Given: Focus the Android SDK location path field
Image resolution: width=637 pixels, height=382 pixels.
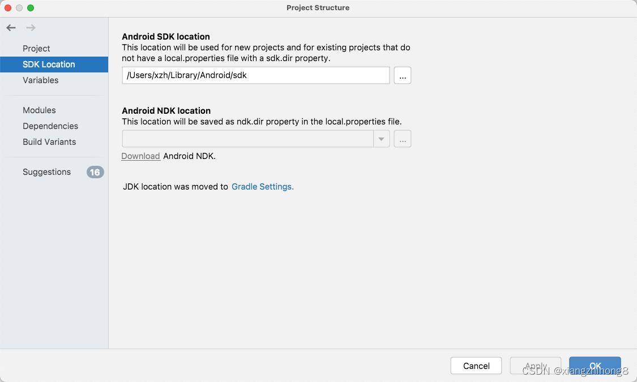Looking at the screenshot, I should (255, 75).
